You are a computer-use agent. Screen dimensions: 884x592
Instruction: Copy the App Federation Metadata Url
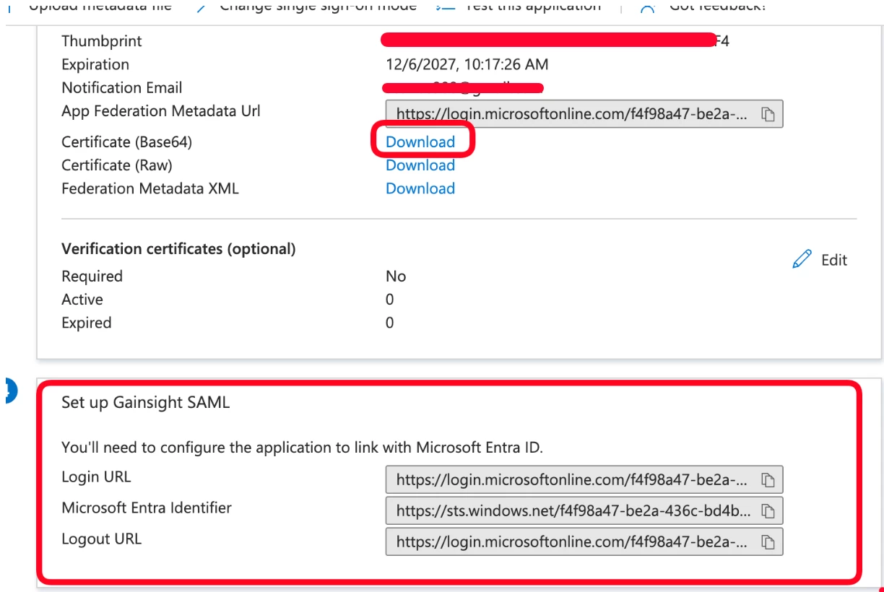[x=768, y=115]
